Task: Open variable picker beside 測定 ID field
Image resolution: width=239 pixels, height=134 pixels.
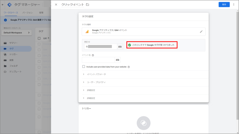Action: [120, 46]
